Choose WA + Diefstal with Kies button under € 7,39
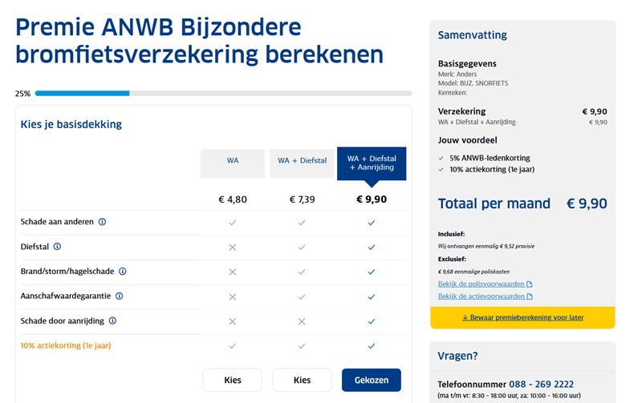 (x=303, y=380)
